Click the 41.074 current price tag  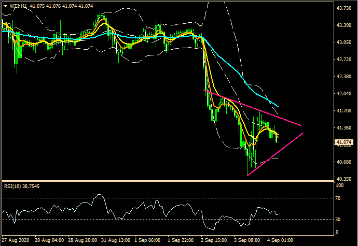(x=345, y=142)
